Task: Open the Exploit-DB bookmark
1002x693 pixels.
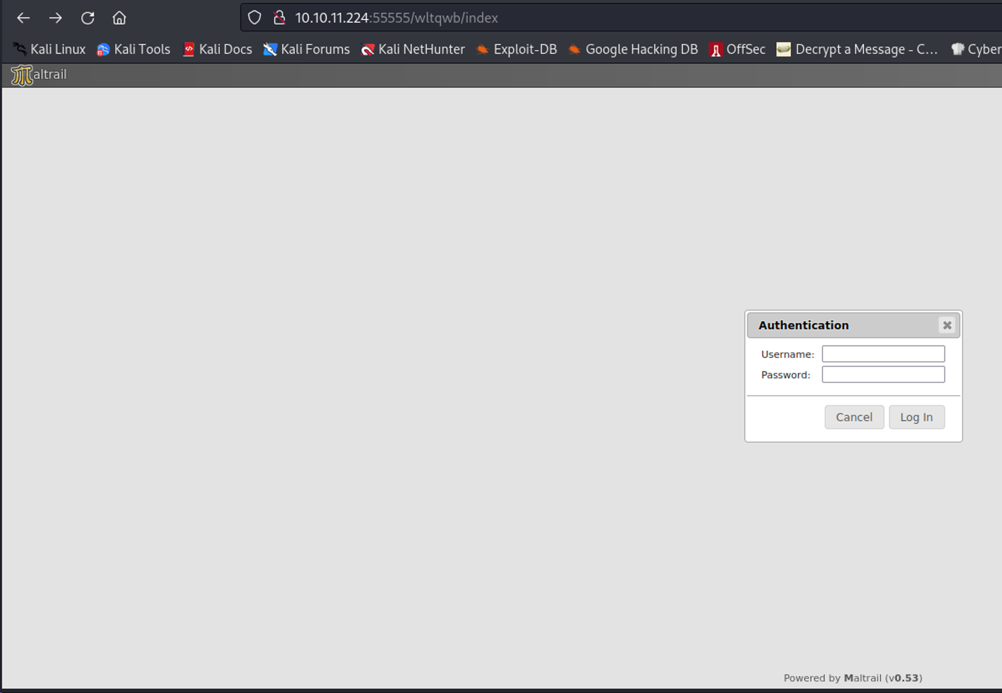Action: point(517,49)
